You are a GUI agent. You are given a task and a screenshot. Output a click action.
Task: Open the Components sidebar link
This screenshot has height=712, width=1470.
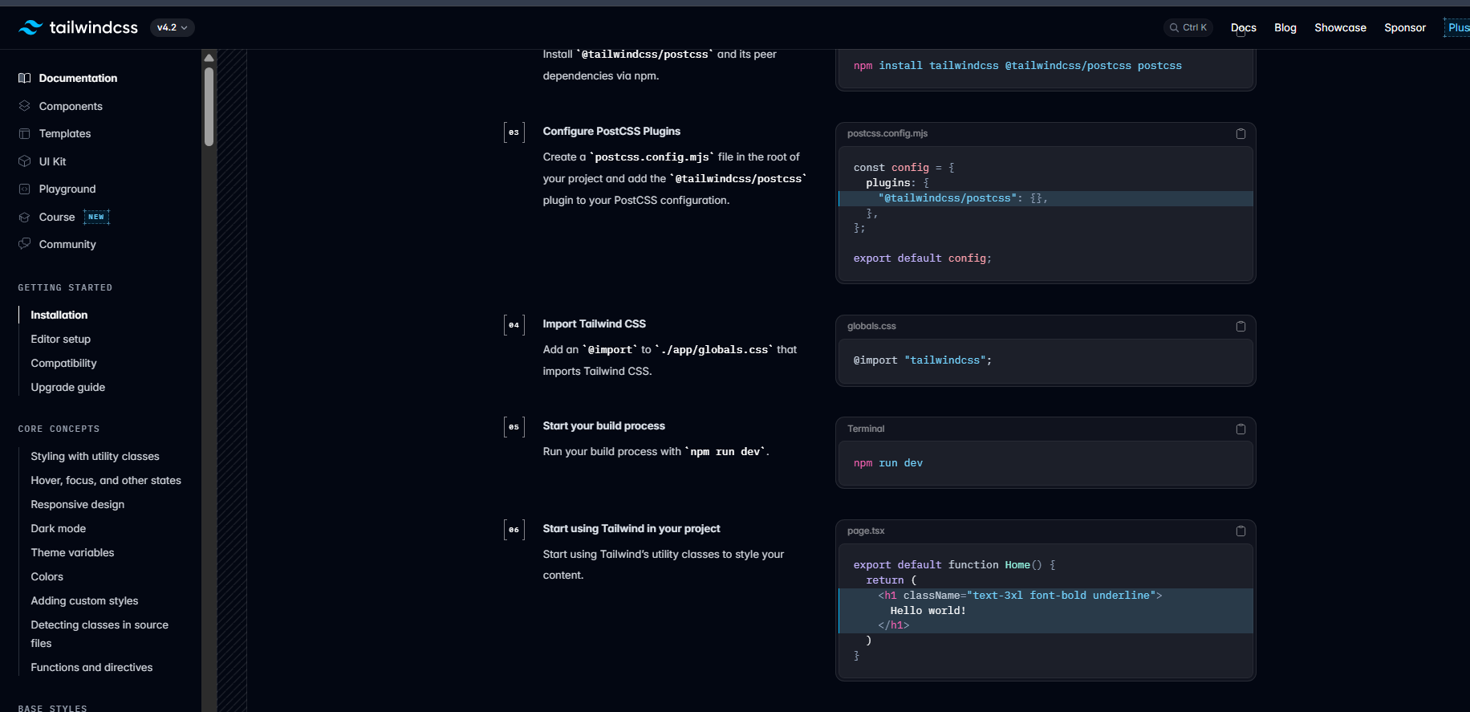click(71, 106)
